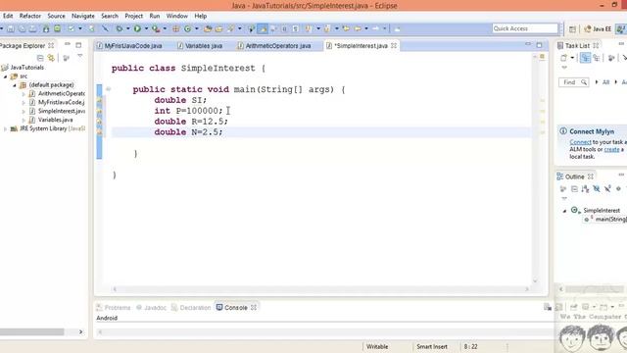The height and width of the screenshot is (353, 627).
Task: Click the create link for local task
Action: click(611, 149)
